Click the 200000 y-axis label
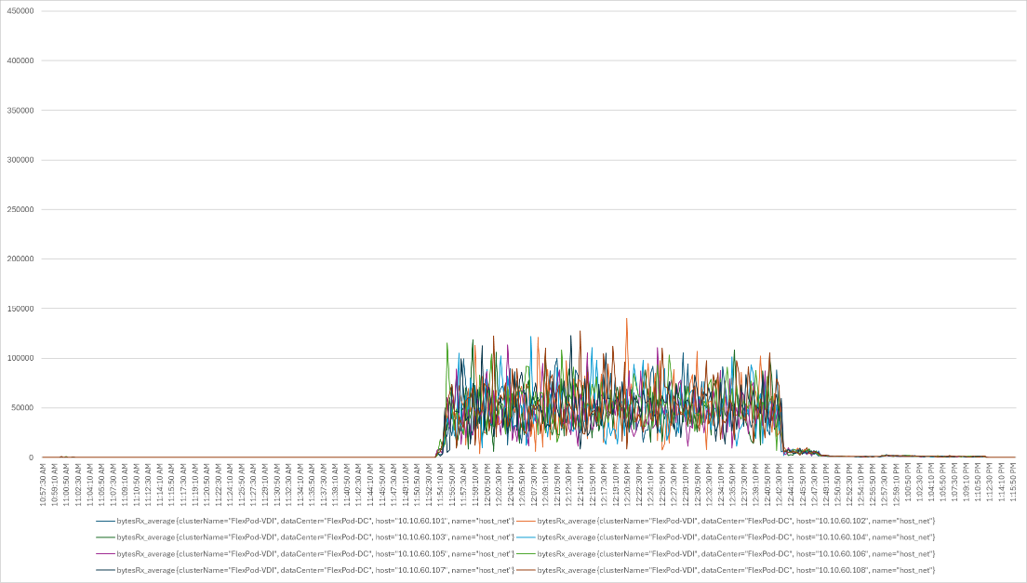 coord(20,259)
